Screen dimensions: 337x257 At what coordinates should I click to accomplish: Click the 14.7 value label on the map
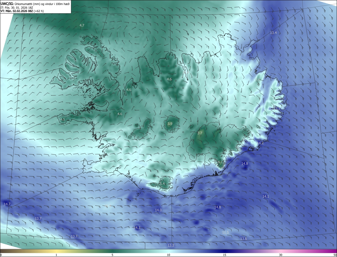pos(7,204)
